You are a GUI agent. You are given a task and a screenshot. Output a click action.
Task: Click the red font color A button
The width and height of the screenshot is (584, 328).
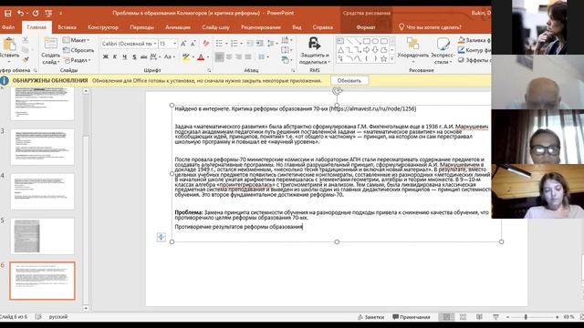pyautogui.click(x=201, y=56)
